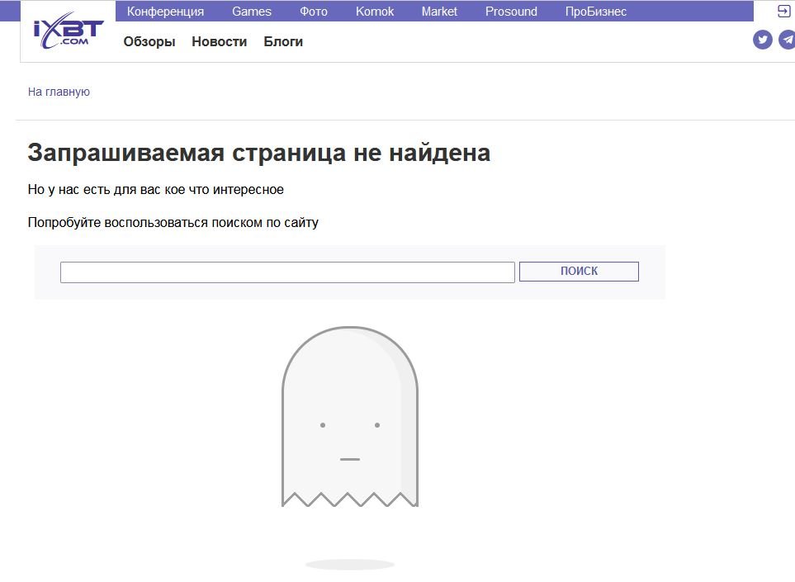
Task: Open the Market section
Action: click(439, 12)
